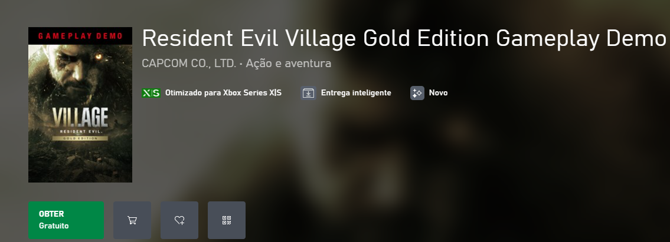
Task: Click the Entrega inteligente download icon
Action: coord(309,93)
